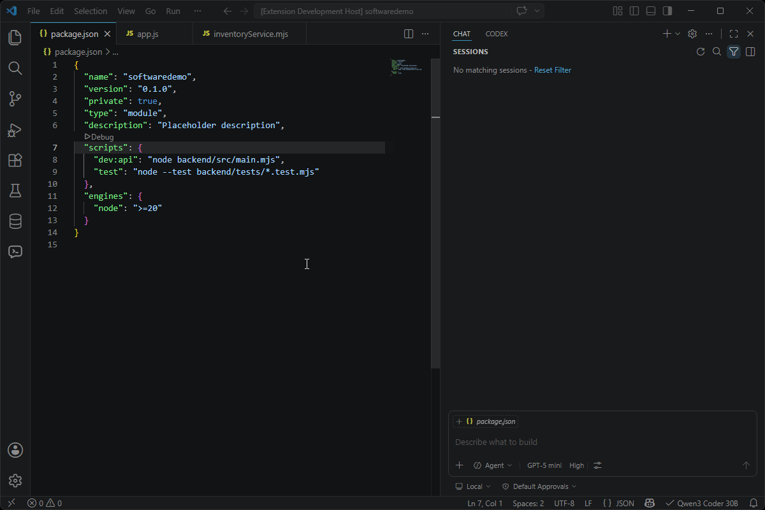Open the Manage gear in activity bar

(x=15, y=481)
